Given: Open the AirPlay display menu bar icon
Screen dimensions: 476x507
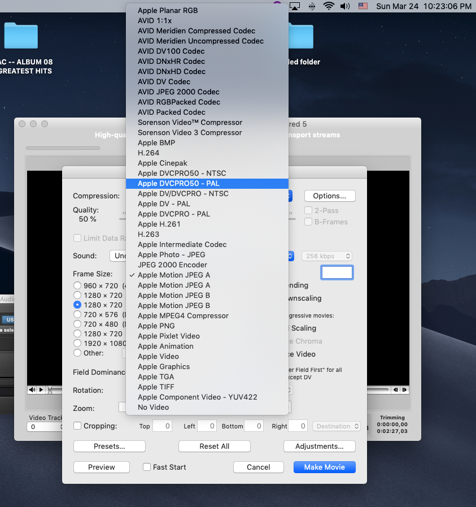Looking at the screenshot, I should pyautogui.click(x=295, y=6).
